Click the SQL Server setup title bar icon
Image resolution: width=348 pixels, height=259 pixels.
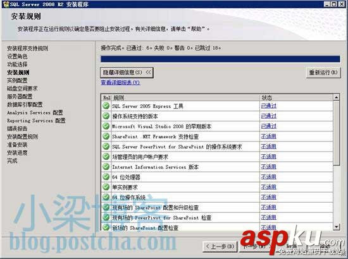tap(6, 4)
